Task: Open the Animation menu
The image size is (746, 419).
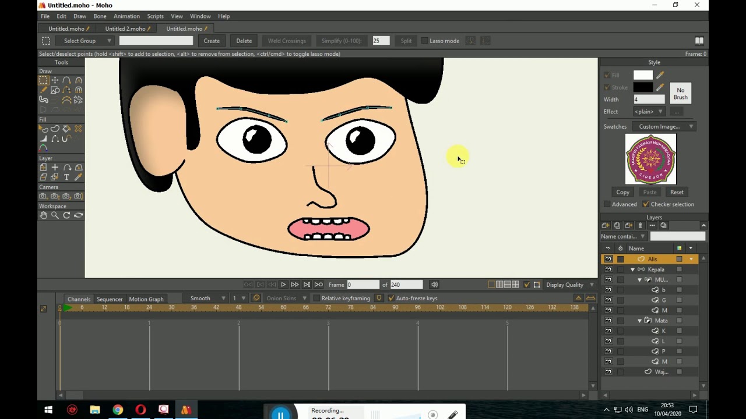Action: (126, 16)
